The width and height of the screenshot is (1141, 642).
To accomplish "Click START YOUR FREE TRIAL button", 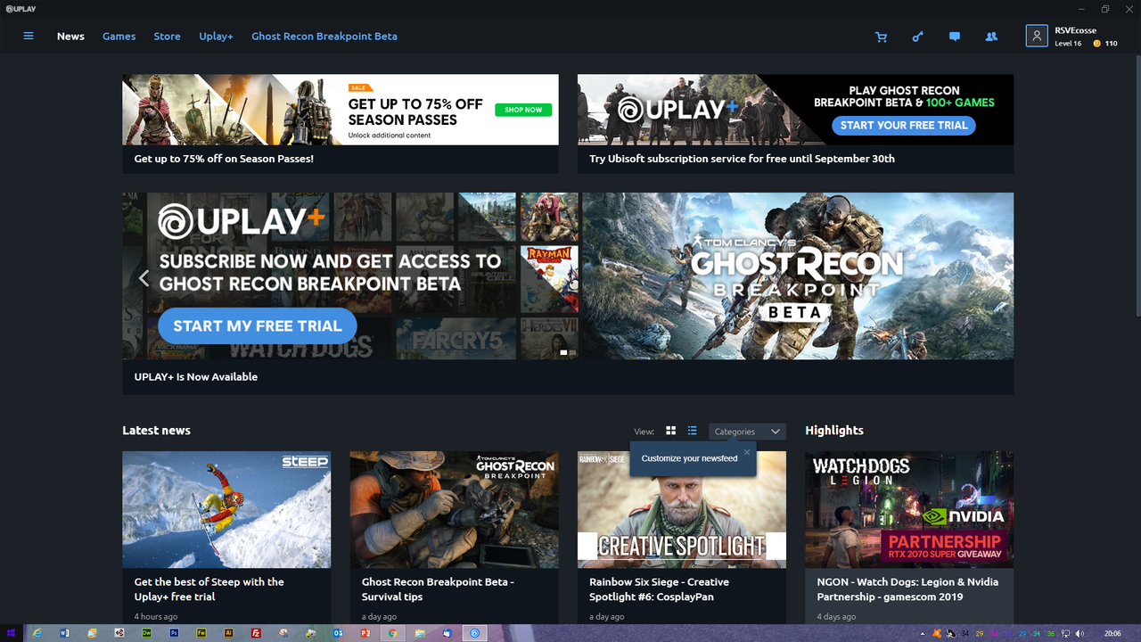I will tap(903, 125).
